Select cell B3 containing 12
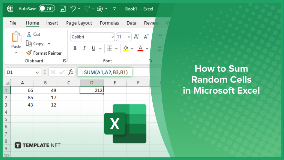The image size is (284, 160). click(46, 105)
